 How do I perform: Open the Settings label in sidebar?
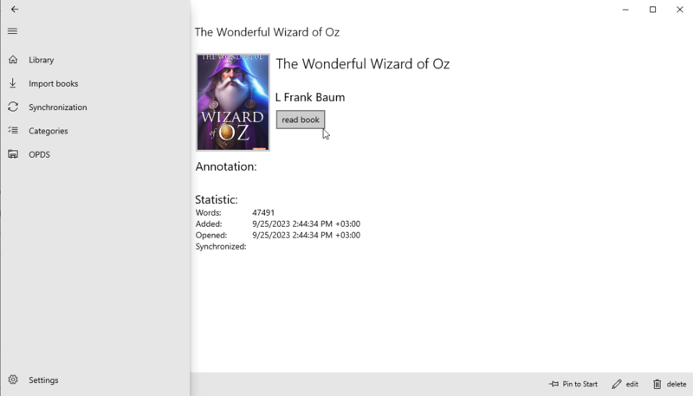[x=43, y=380]
